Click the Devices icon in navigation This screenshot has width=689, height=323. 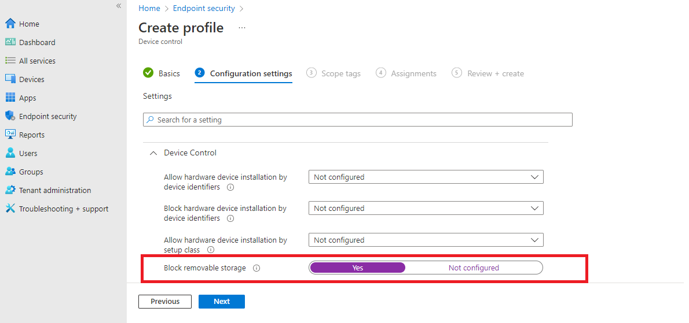[x=10, y=79]
